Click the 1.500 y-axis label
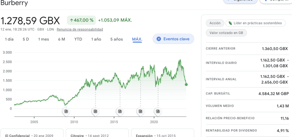 (x=7, y=80)
